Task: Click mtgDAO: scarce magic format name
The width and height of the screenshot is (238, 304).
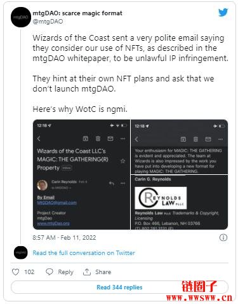Action: click(77, 13)
